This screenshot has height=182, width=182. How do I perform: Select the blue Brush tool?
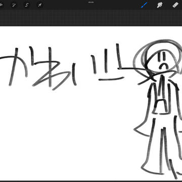click(x=145, y=5)
